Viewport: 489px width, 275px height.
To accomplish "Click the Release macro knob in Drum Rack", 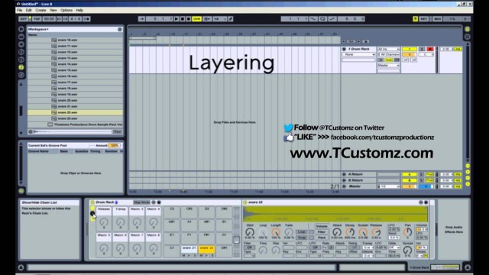I will click(104, 222).
